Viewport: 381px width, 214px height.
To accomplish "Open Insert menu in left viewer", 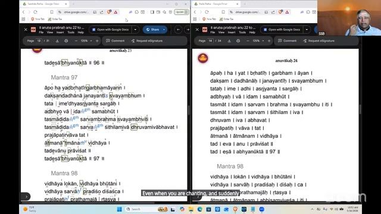I will (x=60, y=32).
